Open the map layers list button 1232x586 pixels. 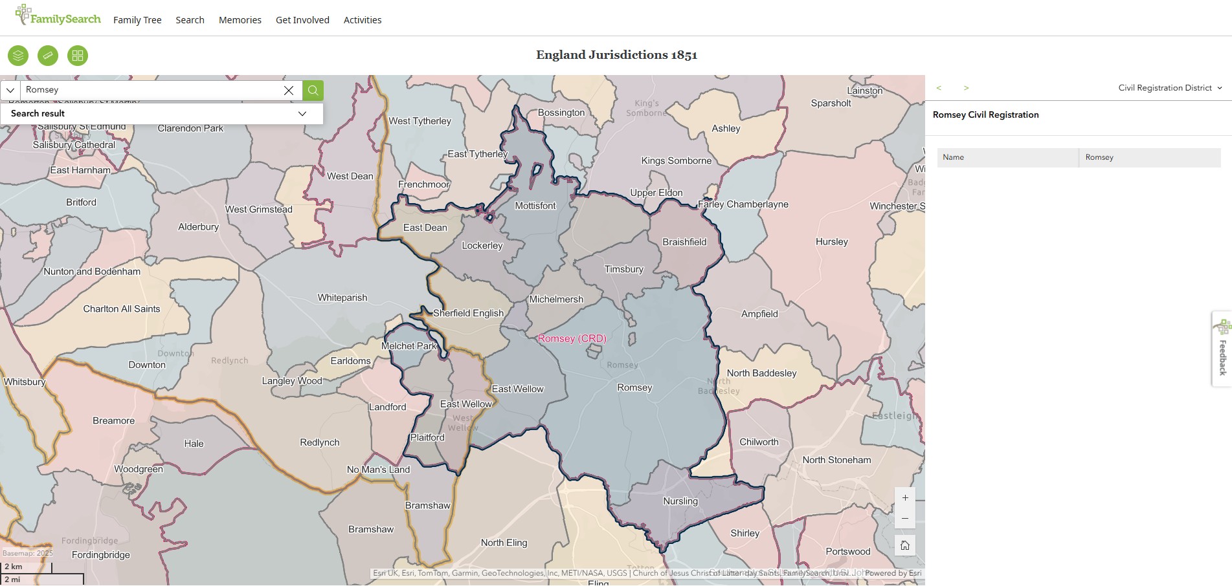click(18, 56)
